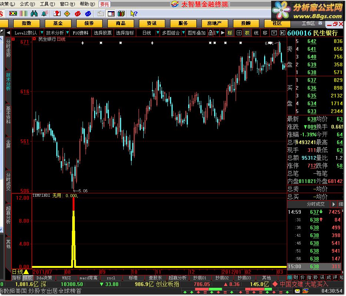Click the 委托 order button
The image size is (346, 296).
click(104, 4)
